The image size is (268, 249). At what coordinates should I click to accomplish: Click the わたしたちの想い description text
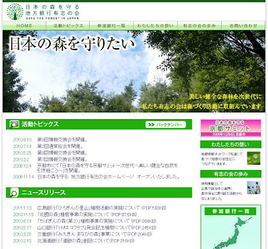click(222, 159)
